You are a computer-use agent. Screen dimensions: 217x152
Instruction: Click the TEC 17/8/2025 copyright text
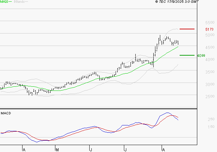[x=177, y=2]
